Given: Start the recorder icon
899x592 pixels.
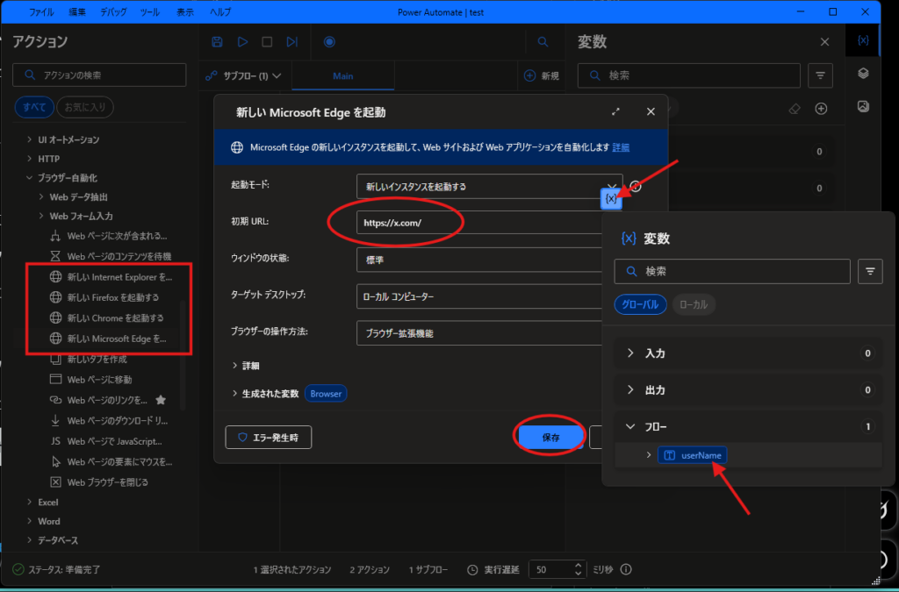Looking at the screenshot, I should tap(329, 42).
